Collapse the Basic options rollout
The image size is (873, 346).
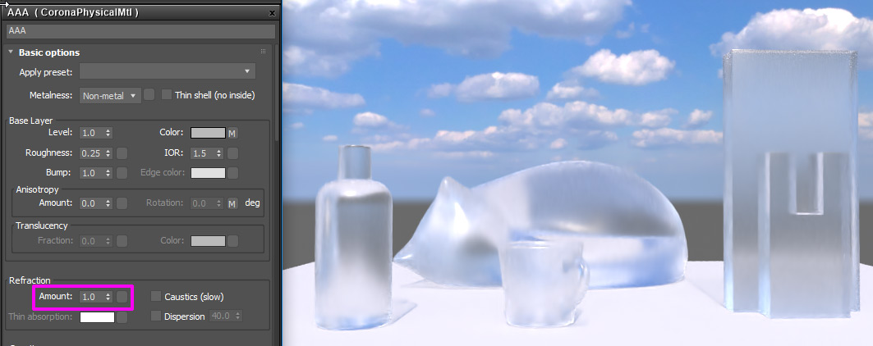[11, 52]
